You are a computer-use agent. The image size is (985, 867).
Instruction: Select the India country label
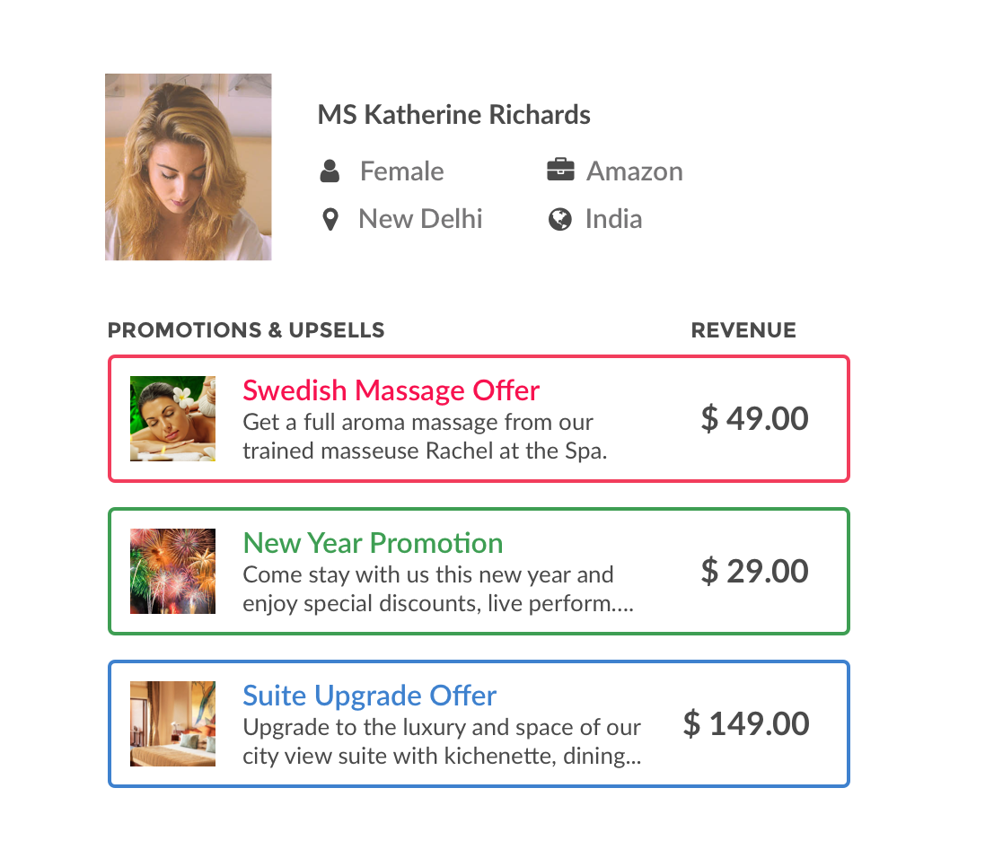(614, 219)
